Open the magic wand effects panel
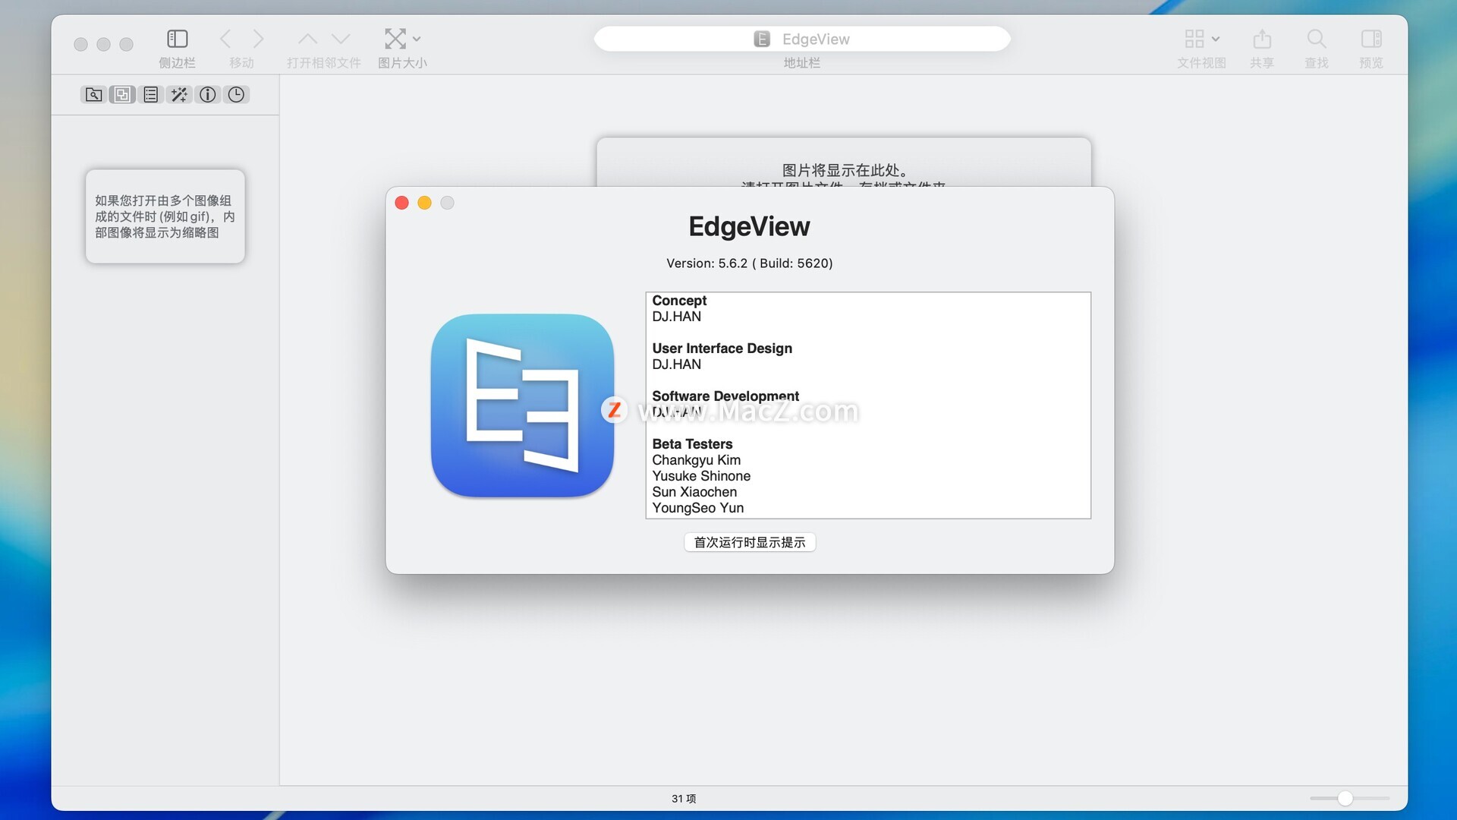This screenshot has height=820, width=1457. tap(179, 95)
